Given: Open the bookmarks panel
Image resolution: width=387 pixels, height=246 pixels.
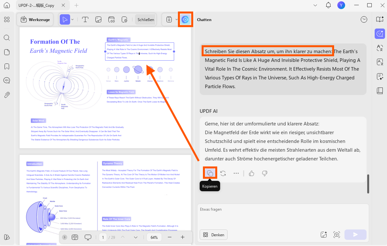Looking at the screenshot, I should (x=7, y=66).
